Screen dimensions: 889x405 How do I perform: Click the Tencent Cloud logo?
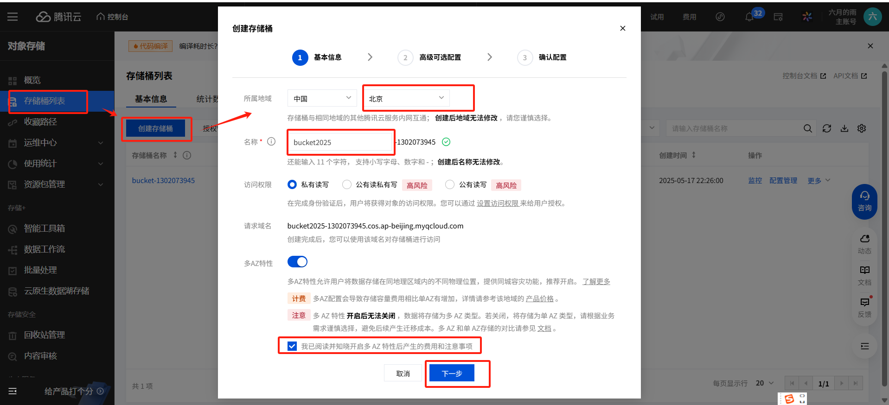coord(58,17)
